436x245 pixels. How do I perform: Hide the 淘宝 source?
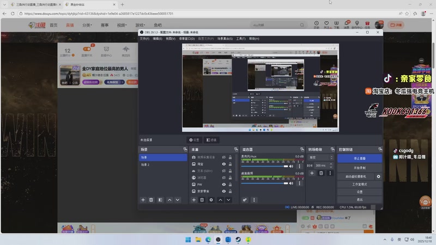[x=223, y=164]
